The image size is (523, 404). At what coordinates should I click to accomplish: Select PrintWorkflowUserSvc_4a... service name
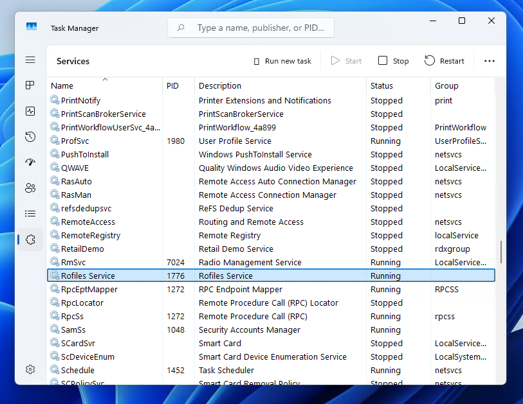click(x=111, y=128)
